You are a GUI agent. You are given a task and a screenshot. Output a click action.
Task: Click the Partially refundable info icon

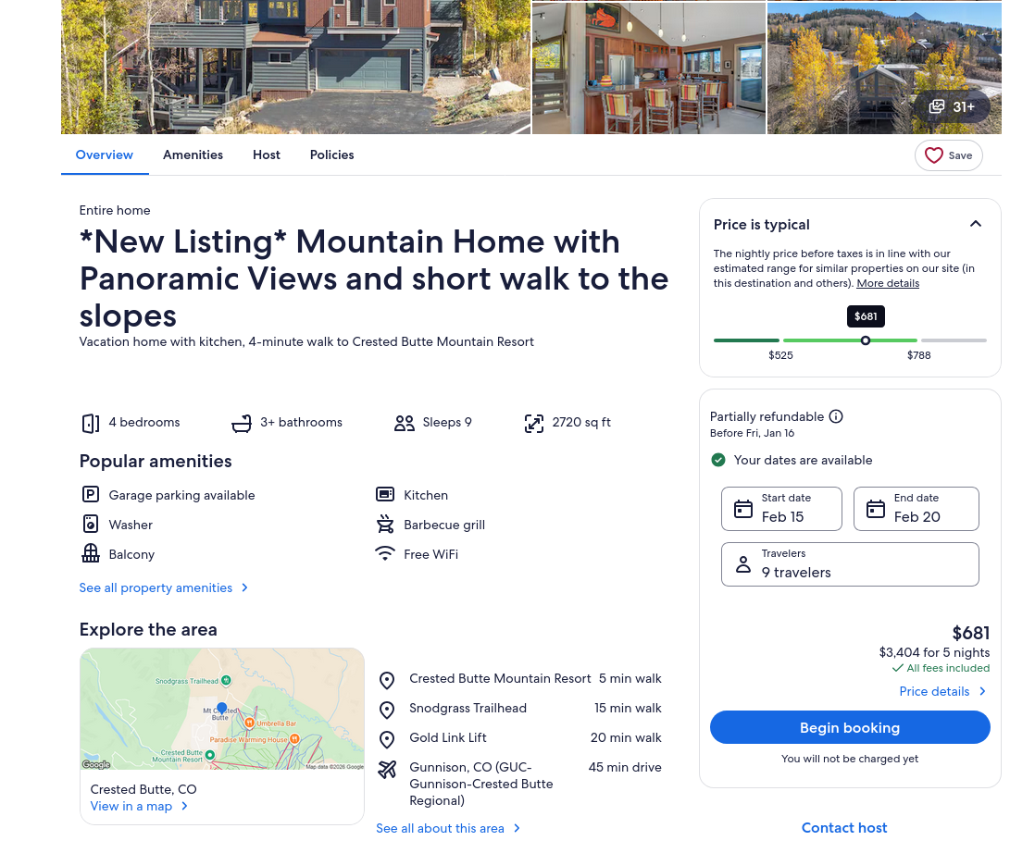point(836,416)
